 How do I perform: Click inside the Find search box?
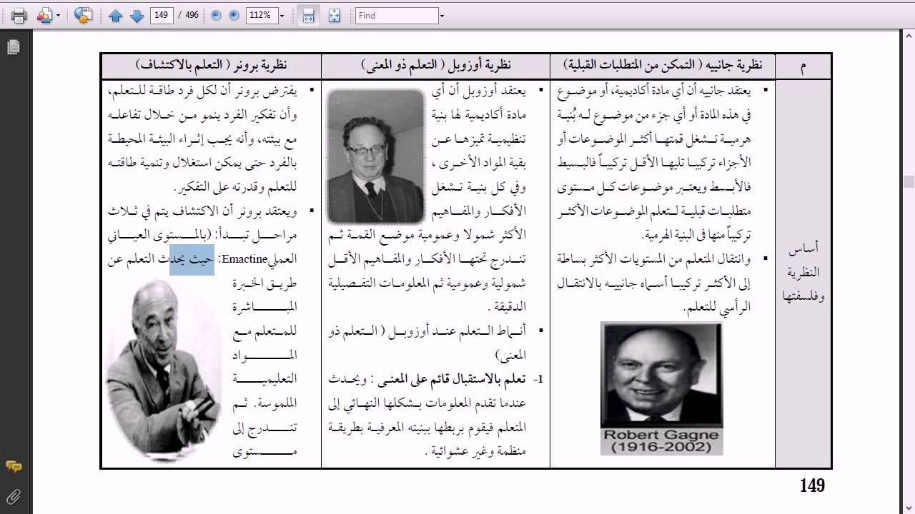(397, 16)
